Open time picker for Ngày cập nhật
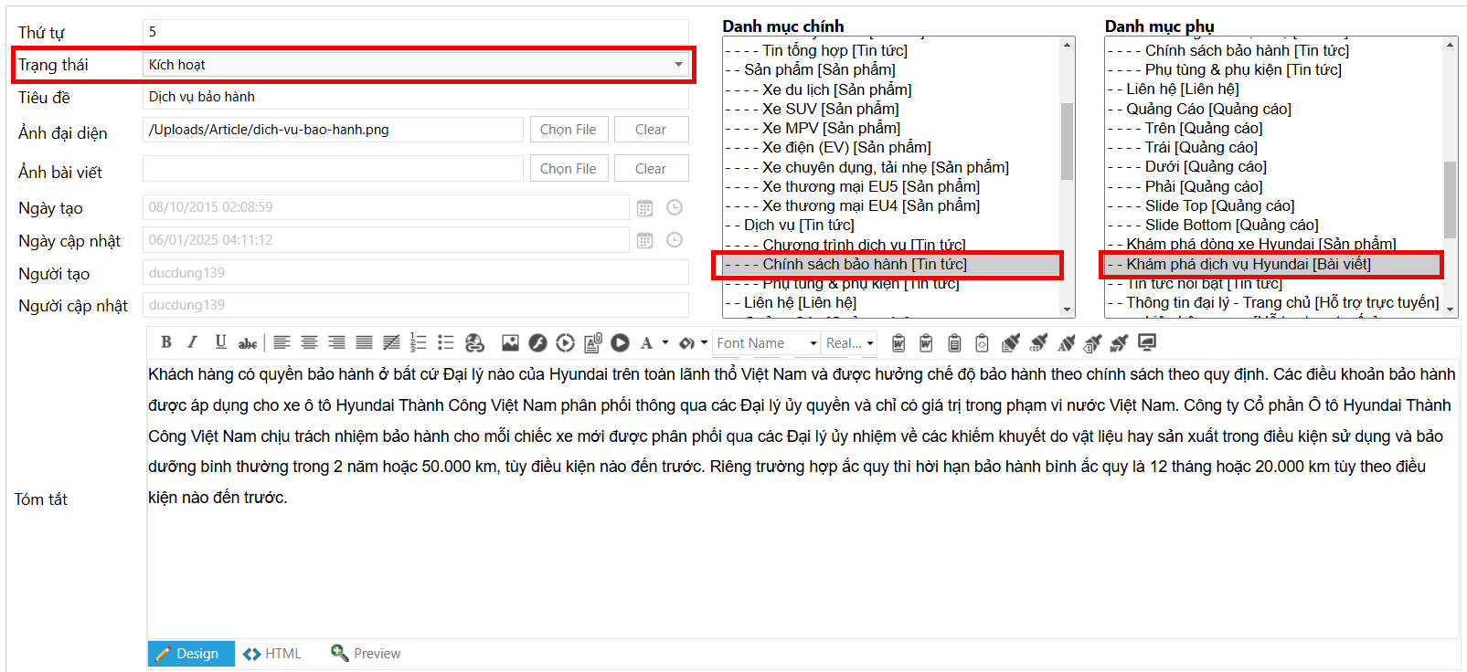Screen dimensions: 1467x672 [675, 240]
